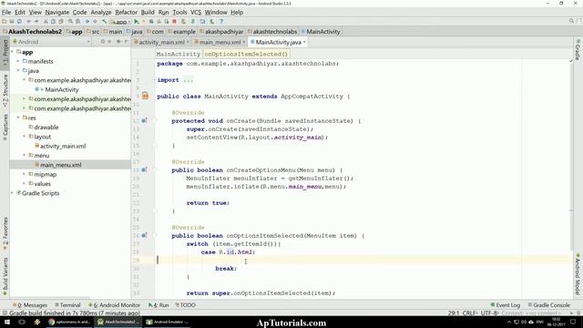This screenshot has width=583, height=328.
Task: Open the app run configuration dropdown
Action: [x=120, y=22]
